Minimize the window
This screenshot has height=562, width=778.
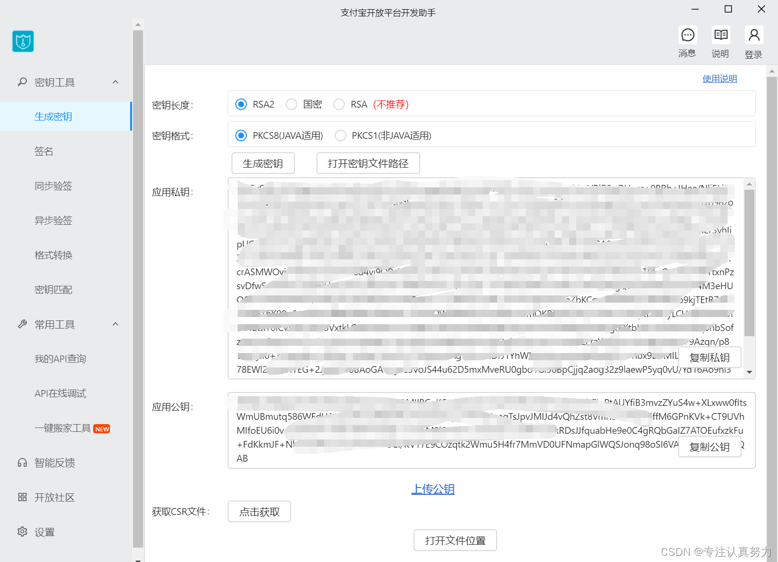[695, 9]
